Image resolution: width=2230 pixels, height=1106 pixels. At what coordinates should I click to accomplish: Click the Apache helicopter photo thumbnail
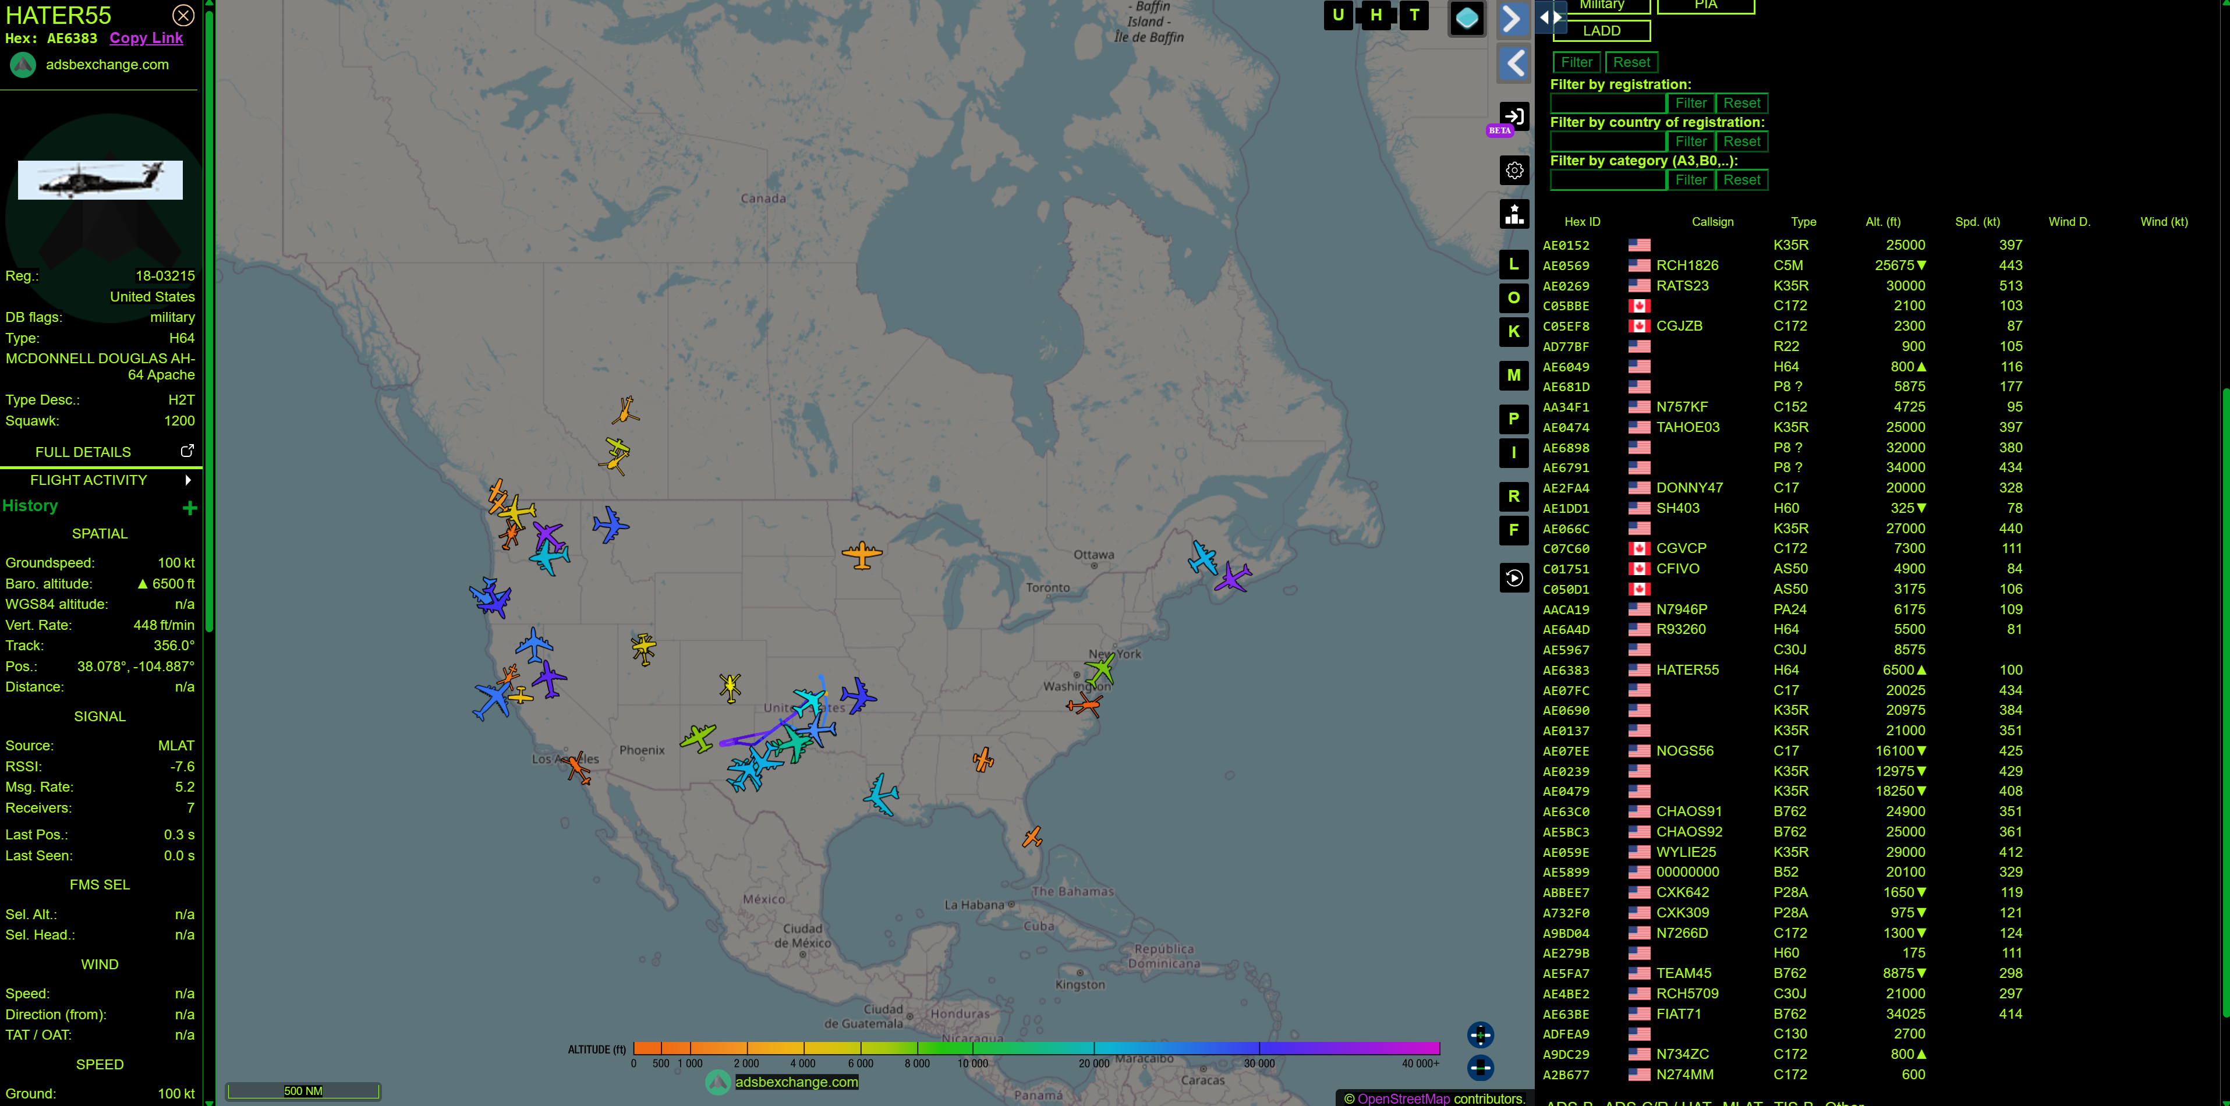100,180
